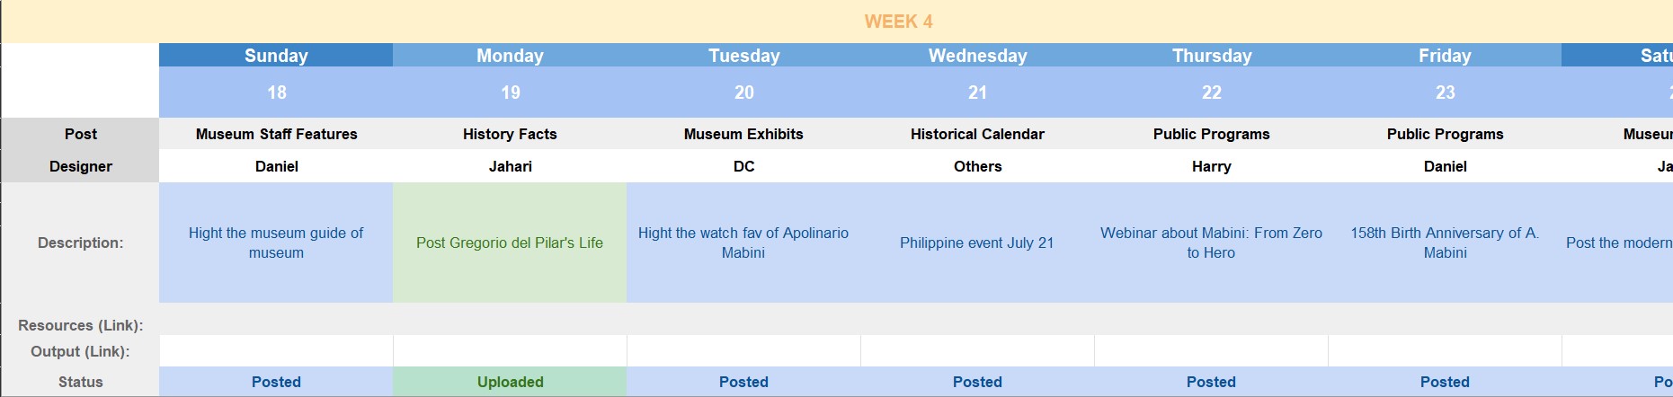Select the green Uploaded status cell
Screen dimensions: 1673x397
tap(510, 382)
